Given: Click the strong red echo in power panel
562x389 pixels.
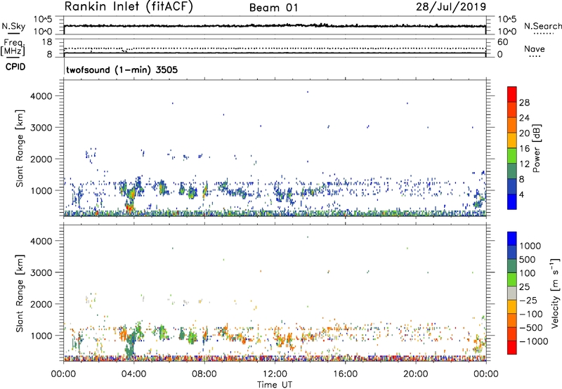Looking at the screenshot, I should click(129, 207).
